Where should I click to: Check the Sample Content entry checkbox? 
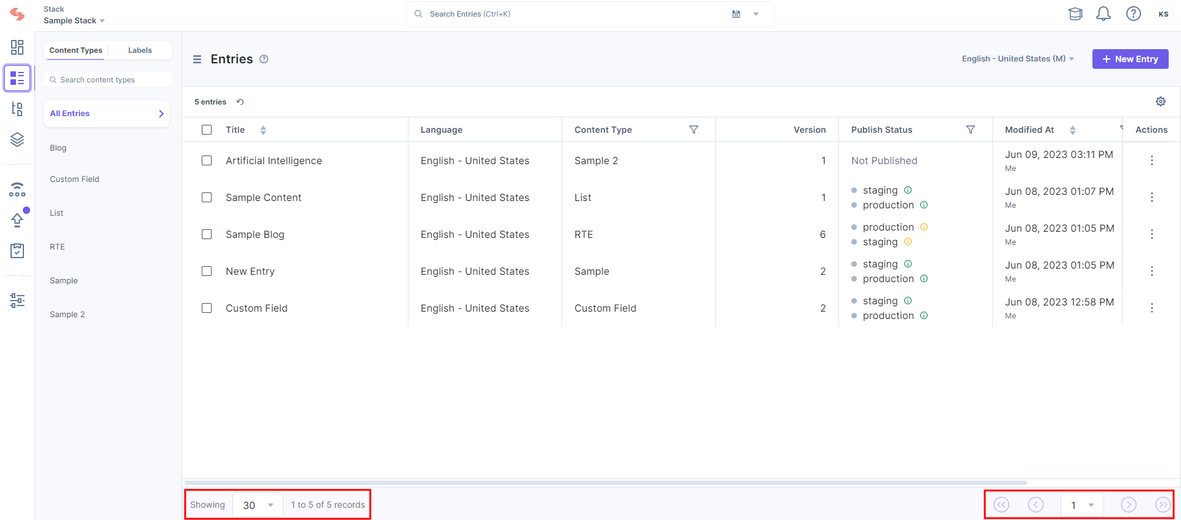coord(207,197)
